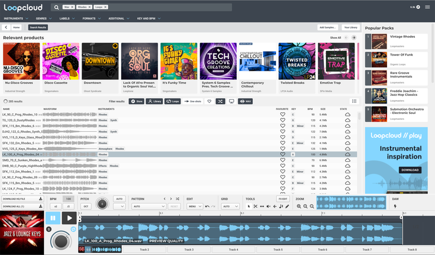Click the Download HQ File button

22,199
